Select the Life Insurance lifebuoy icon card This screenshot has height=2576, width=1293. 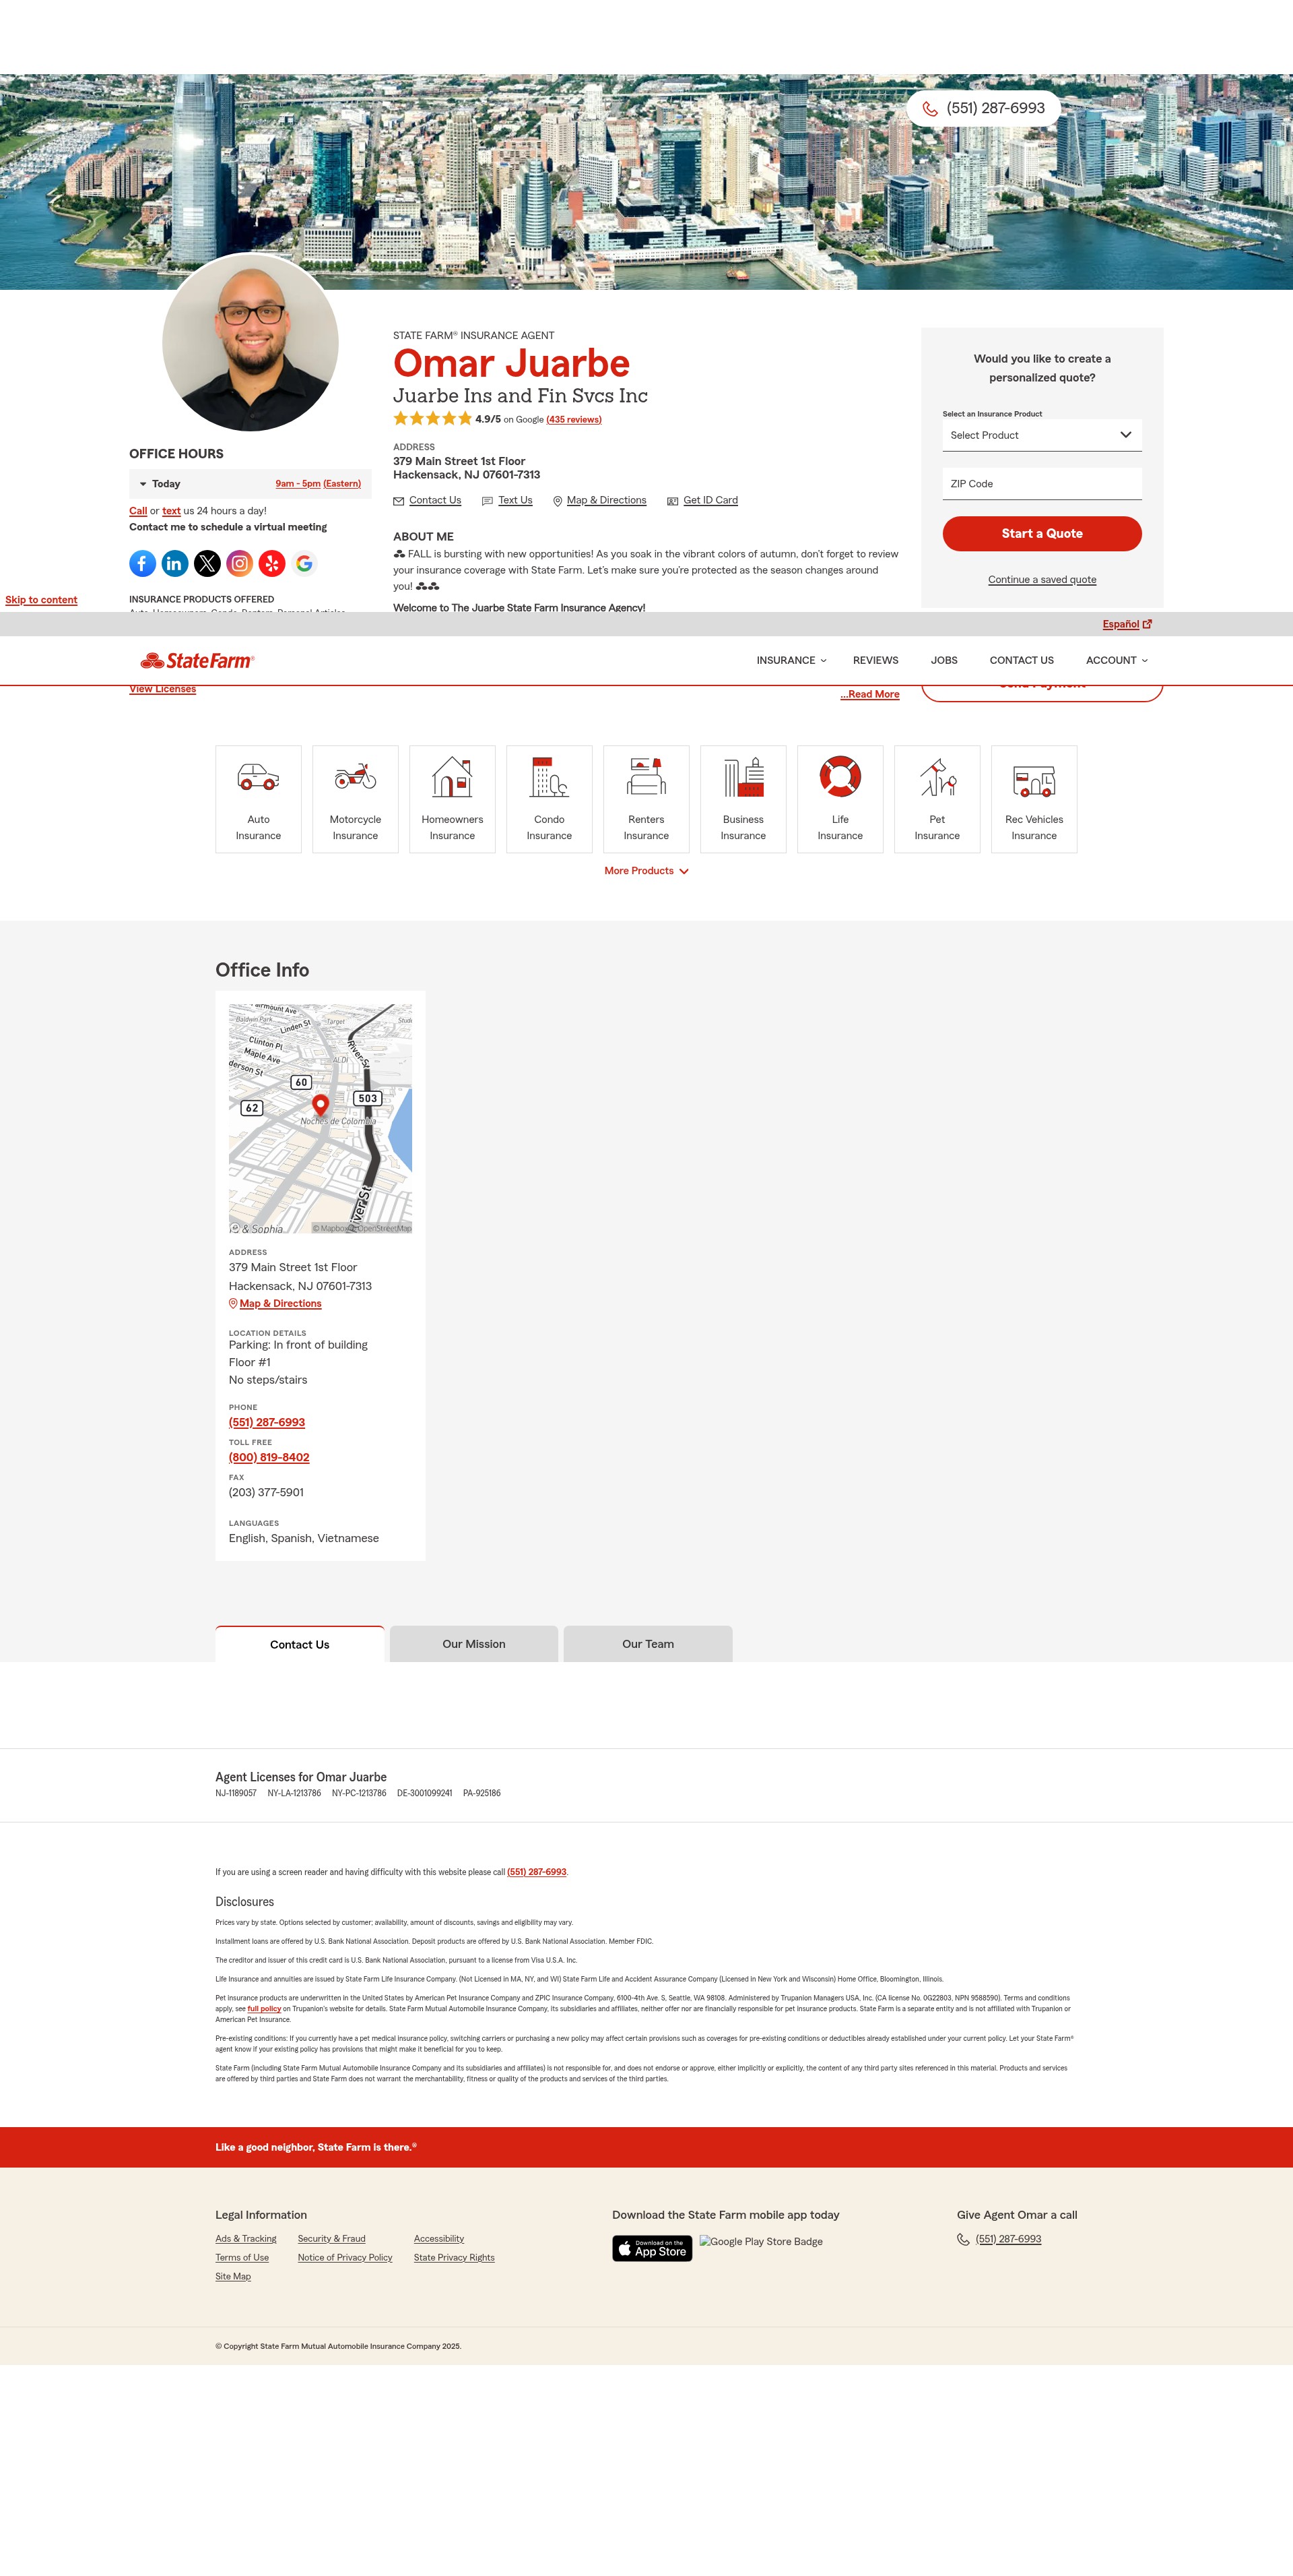(x=839, y=799)
